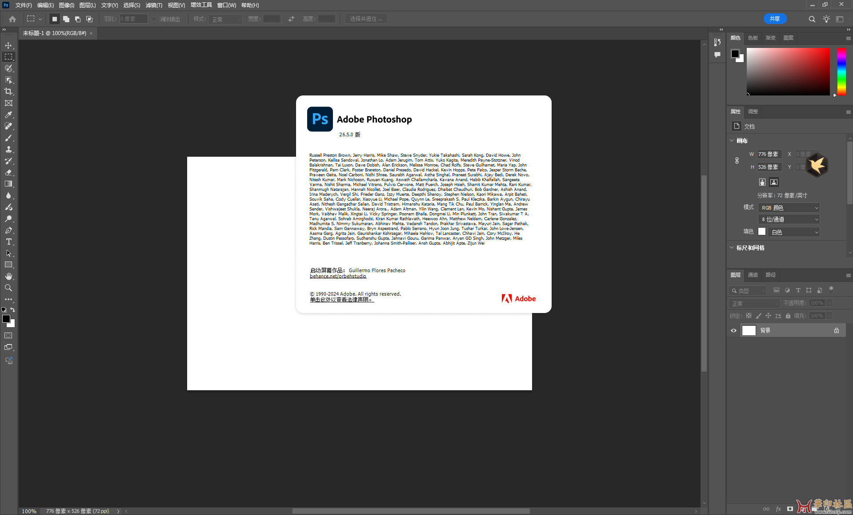
Task: Toggle lock image pixels
Action: [x=758, y=316]
